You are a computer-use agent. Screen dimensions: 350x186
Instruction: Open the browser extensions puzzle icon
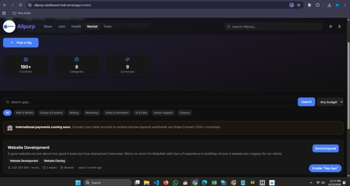[317, 5]
